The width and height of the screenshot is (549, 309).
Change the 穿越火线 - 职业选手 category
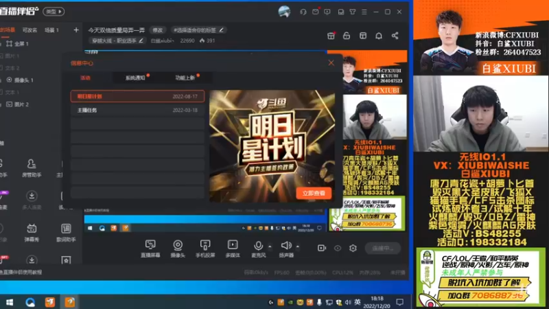coord(117,41)
